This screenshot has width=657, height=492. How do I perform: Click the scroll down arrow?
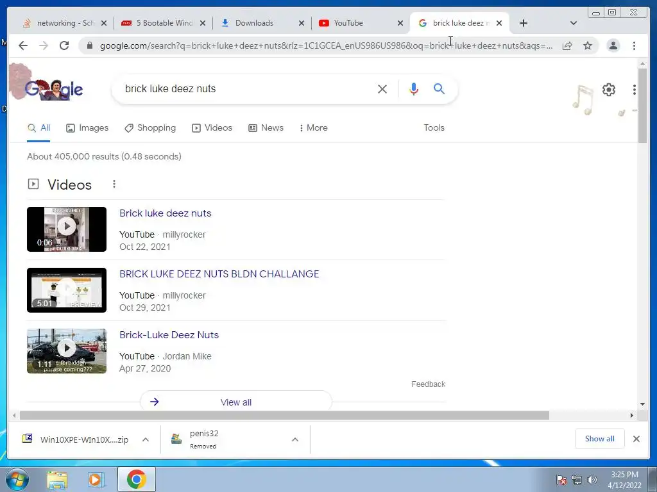pyautogui.click(x=643, y=404)
